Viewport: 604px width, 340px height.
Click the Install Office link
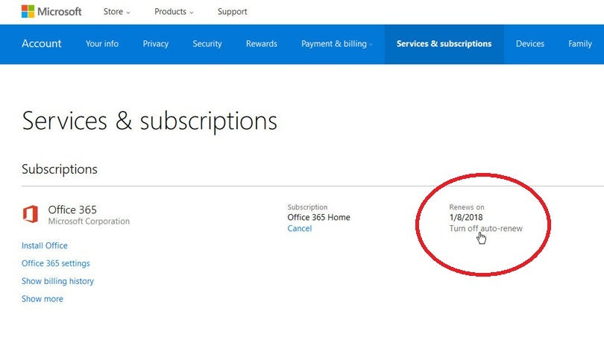(45, 246)
